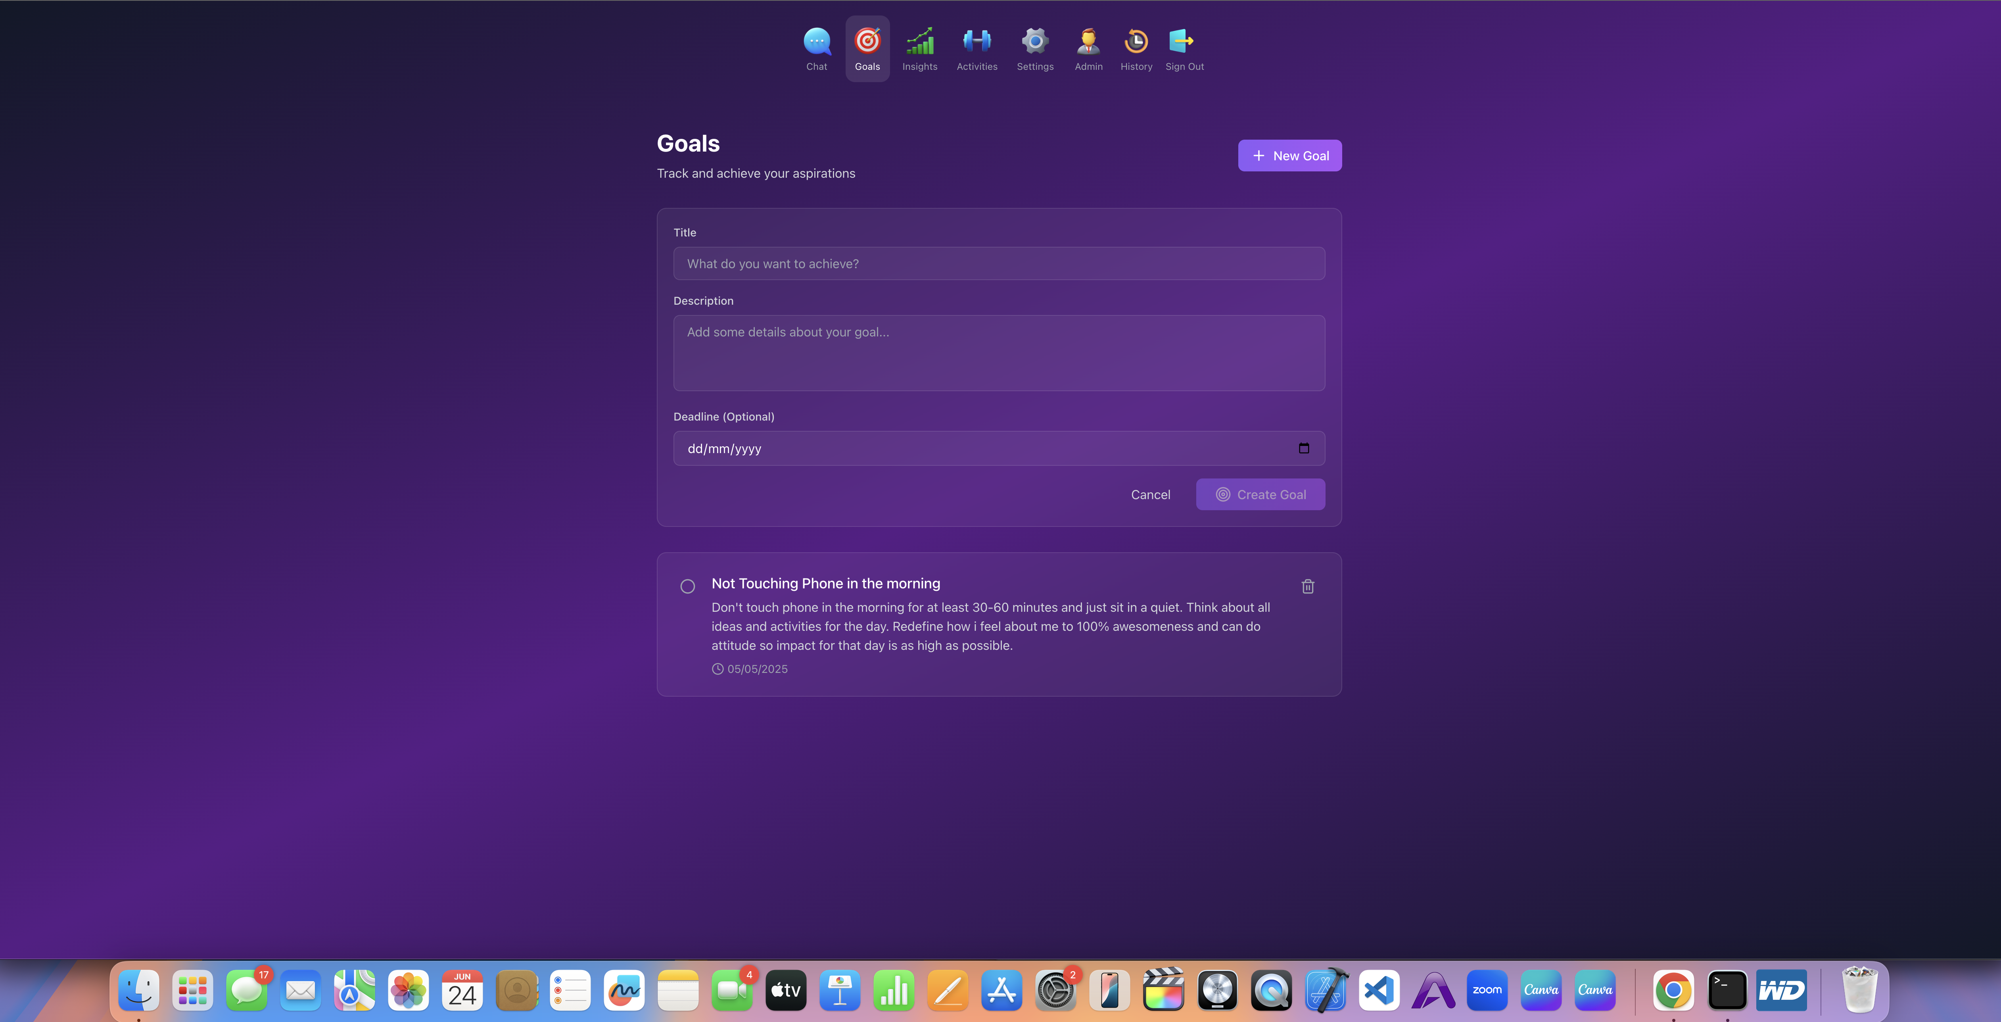Open FaceTime from the dock
2001x1022 pixels.
(x=732, y=989)
